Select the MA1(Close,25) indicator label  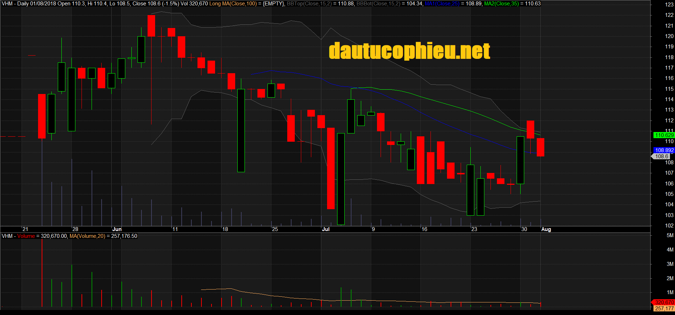pyautogui.click(x=442, y=4)
